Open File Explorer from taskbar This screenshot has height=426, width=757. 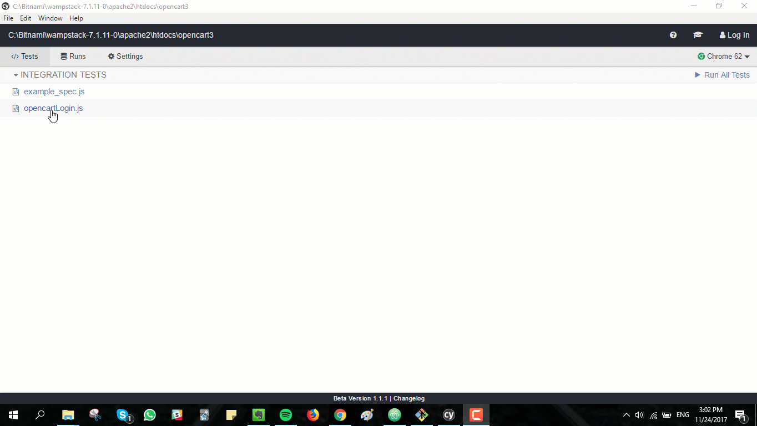(68, 415)
